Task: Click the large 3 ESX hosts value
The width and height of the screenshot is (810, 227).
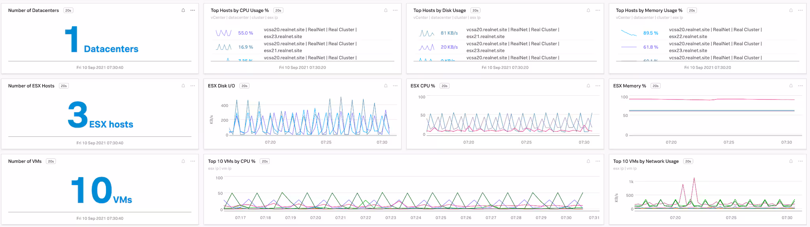Action: 78,115
